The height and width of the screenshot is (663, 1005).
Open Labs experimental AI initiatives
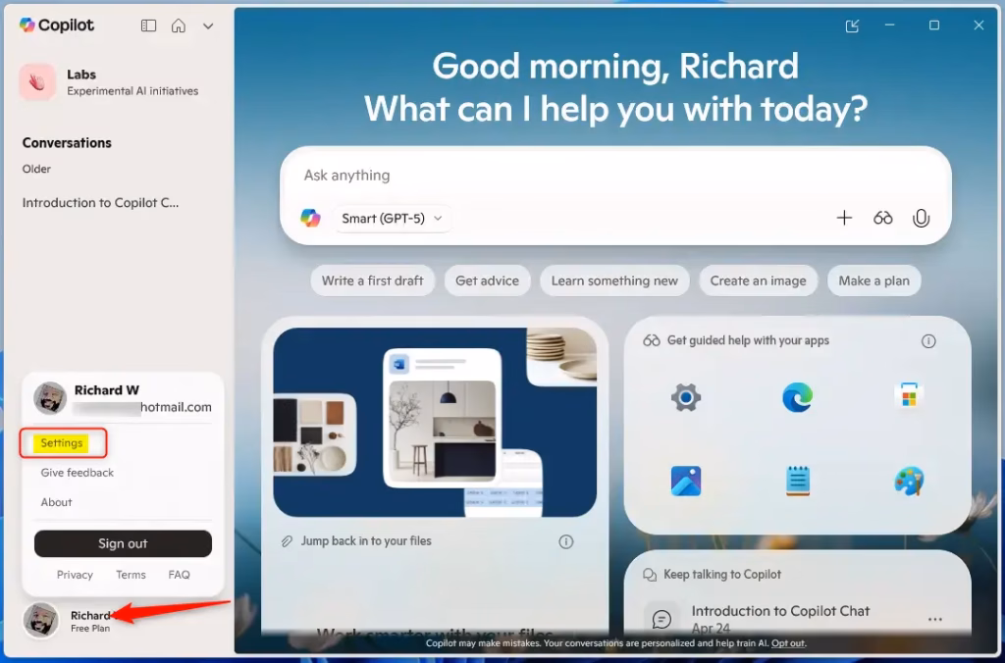point(109,82)
